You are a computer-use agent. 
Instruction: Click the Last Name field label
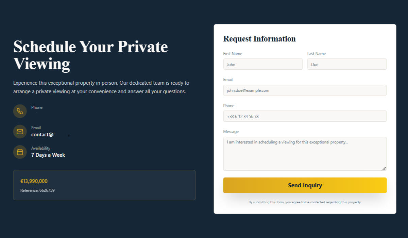[x=317, y=54]
